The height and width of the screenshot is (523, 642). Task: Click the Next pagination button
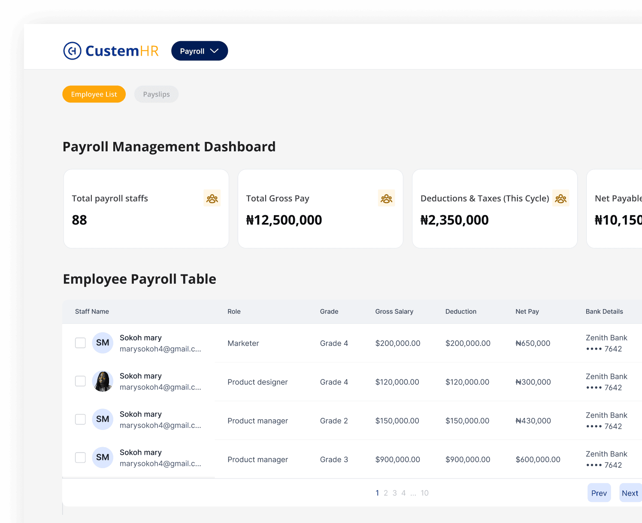coord(630,493)
